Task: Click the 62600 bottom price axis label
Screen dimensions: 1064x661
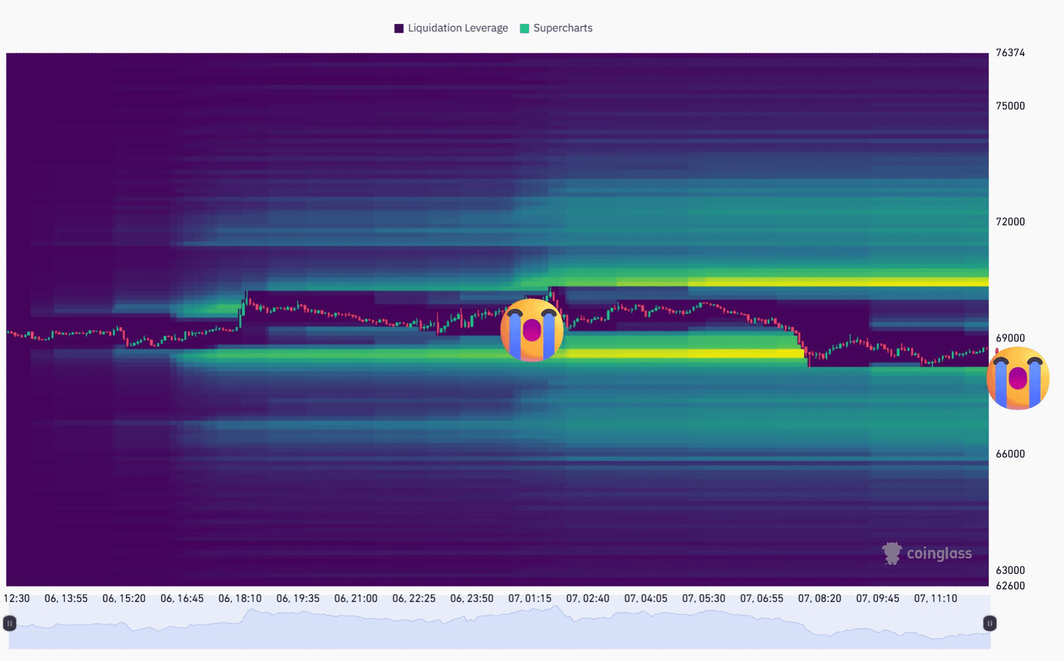Action: coord(1010,585)
